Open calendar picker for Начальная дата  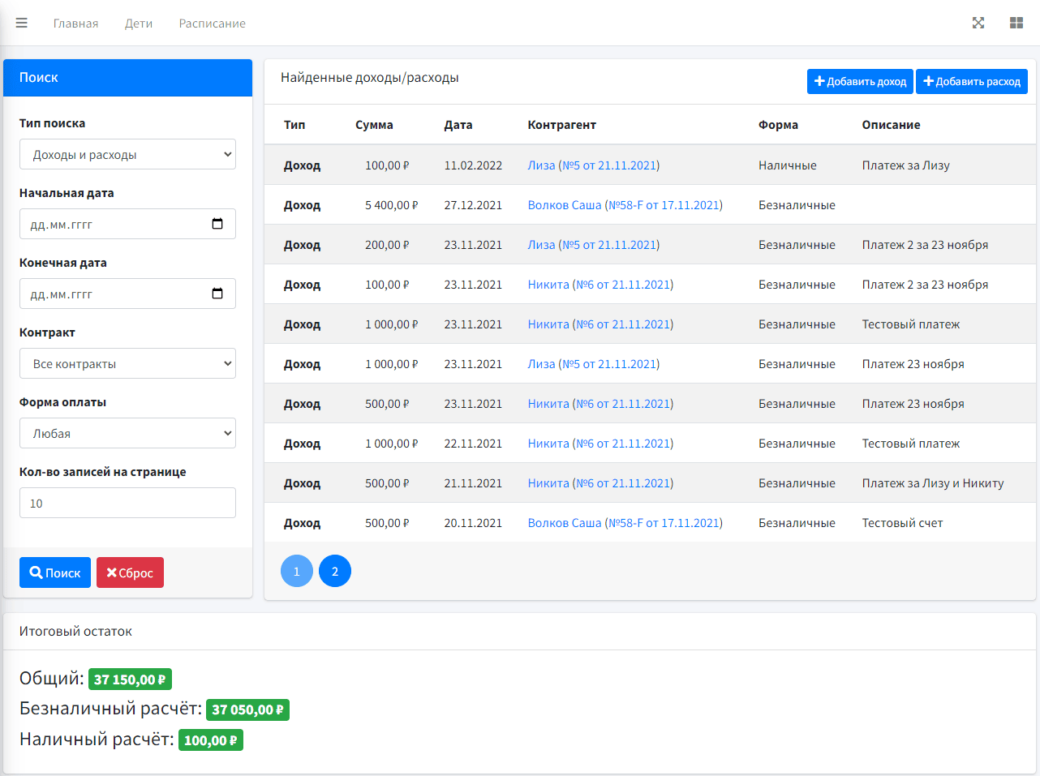click(x=217, y=224)
